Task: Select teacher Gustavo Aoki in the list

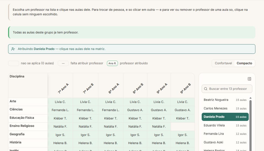Action: click(225, 142)
